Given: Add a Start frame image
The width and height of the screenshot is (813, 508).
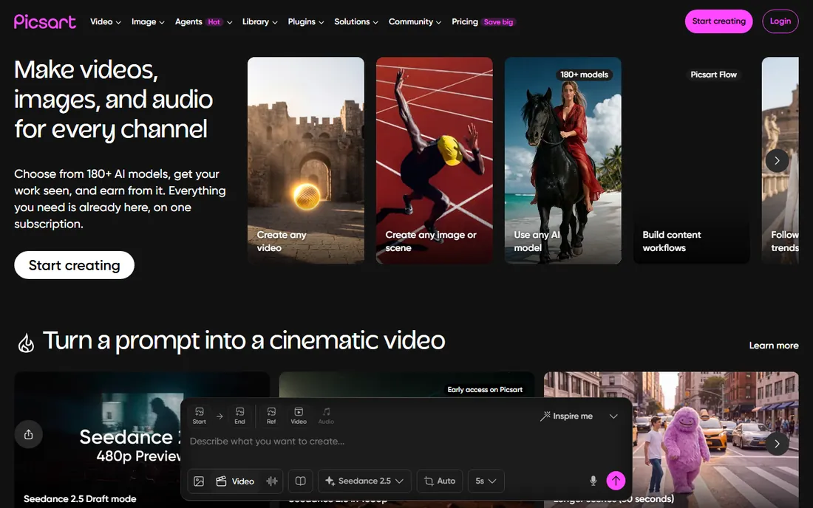Looking at the screenshot, I should pos(199,415).
